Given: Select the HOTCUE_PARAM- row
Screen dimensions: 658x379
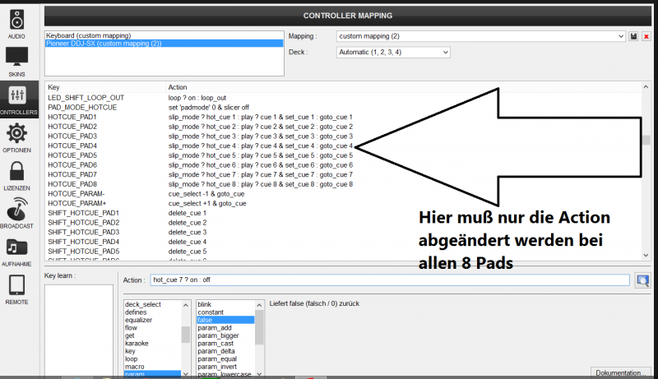Looking at the screenshot, I should [x=343, y=194].
